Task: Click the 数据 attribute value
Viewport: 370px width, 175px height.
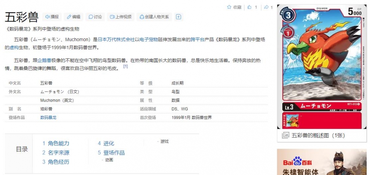Action: coord(175,100)
